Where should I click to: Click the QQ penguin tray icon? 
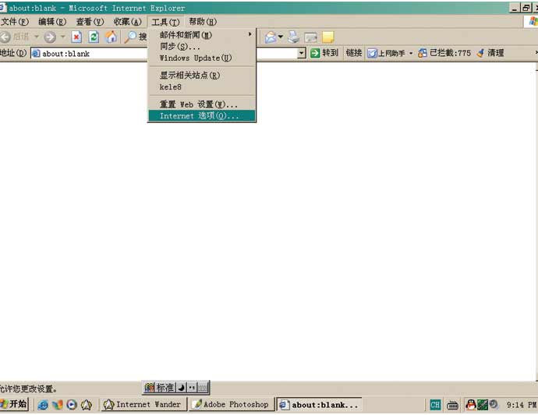[471, 405]
